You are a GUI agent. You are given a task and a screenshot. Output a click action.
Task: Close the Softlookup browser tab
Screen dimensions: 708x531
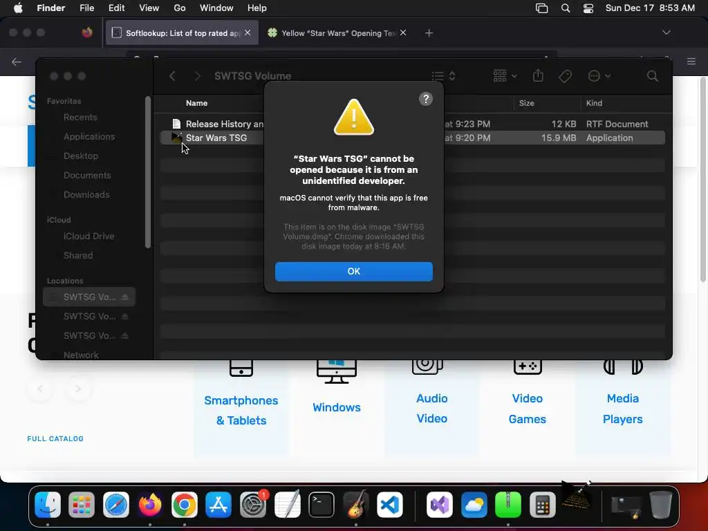pyautogui.click(x=248, y=32)
